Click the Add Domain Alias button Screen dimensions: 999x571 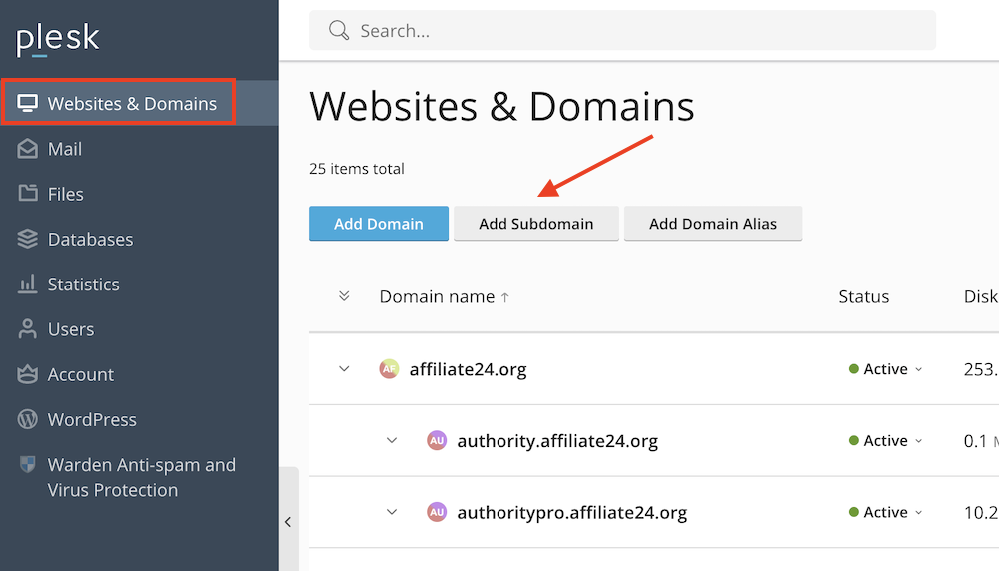coord(712,224)
